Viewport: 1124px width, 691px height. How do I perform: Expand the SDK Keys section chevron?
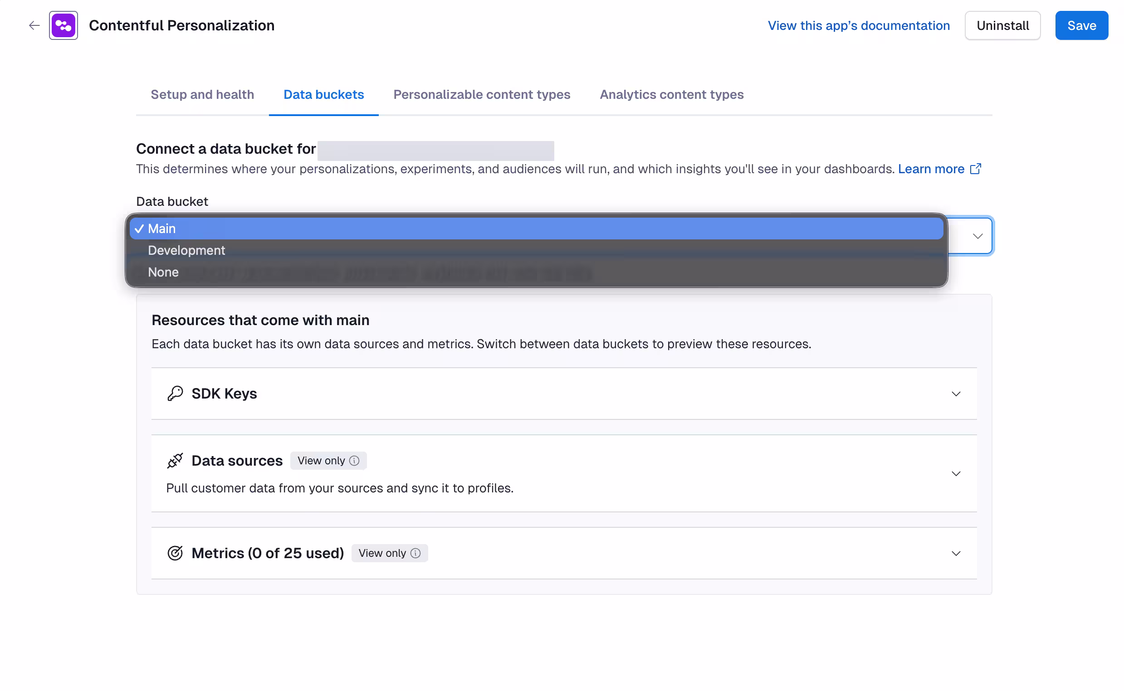point(956,394)
